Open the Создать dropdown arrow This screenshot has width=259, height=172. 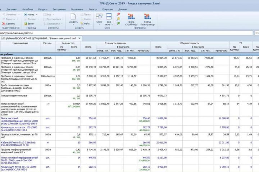click(73, 24)
